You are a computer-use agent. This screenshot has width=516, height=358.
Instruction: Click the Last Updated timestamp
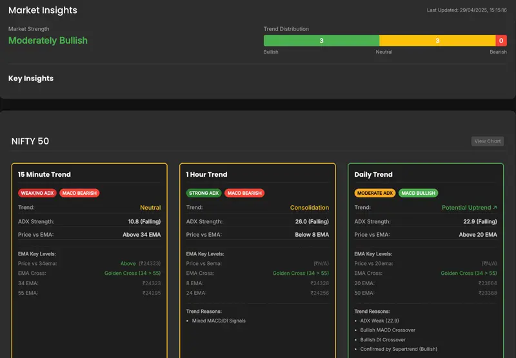click(466, 10)
